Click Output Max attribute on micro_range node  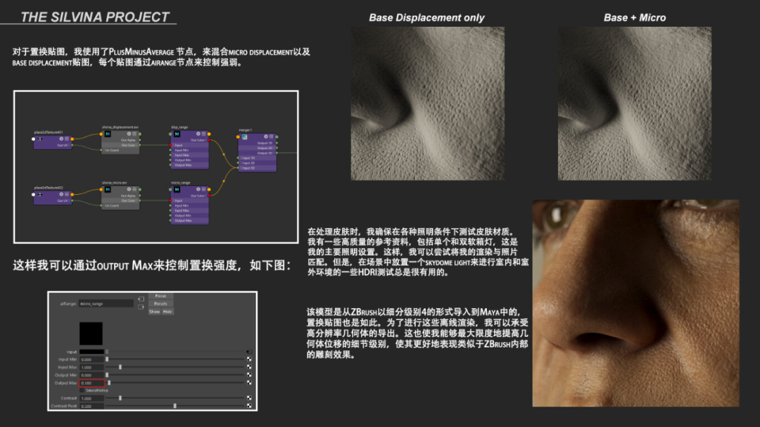point(183,220)
